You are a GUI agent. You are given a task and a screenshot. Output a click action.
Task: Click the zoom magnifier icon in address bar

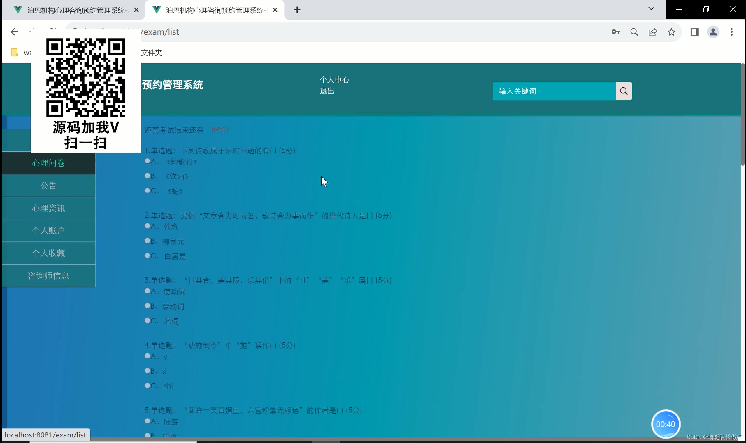(x=634, y=32)
